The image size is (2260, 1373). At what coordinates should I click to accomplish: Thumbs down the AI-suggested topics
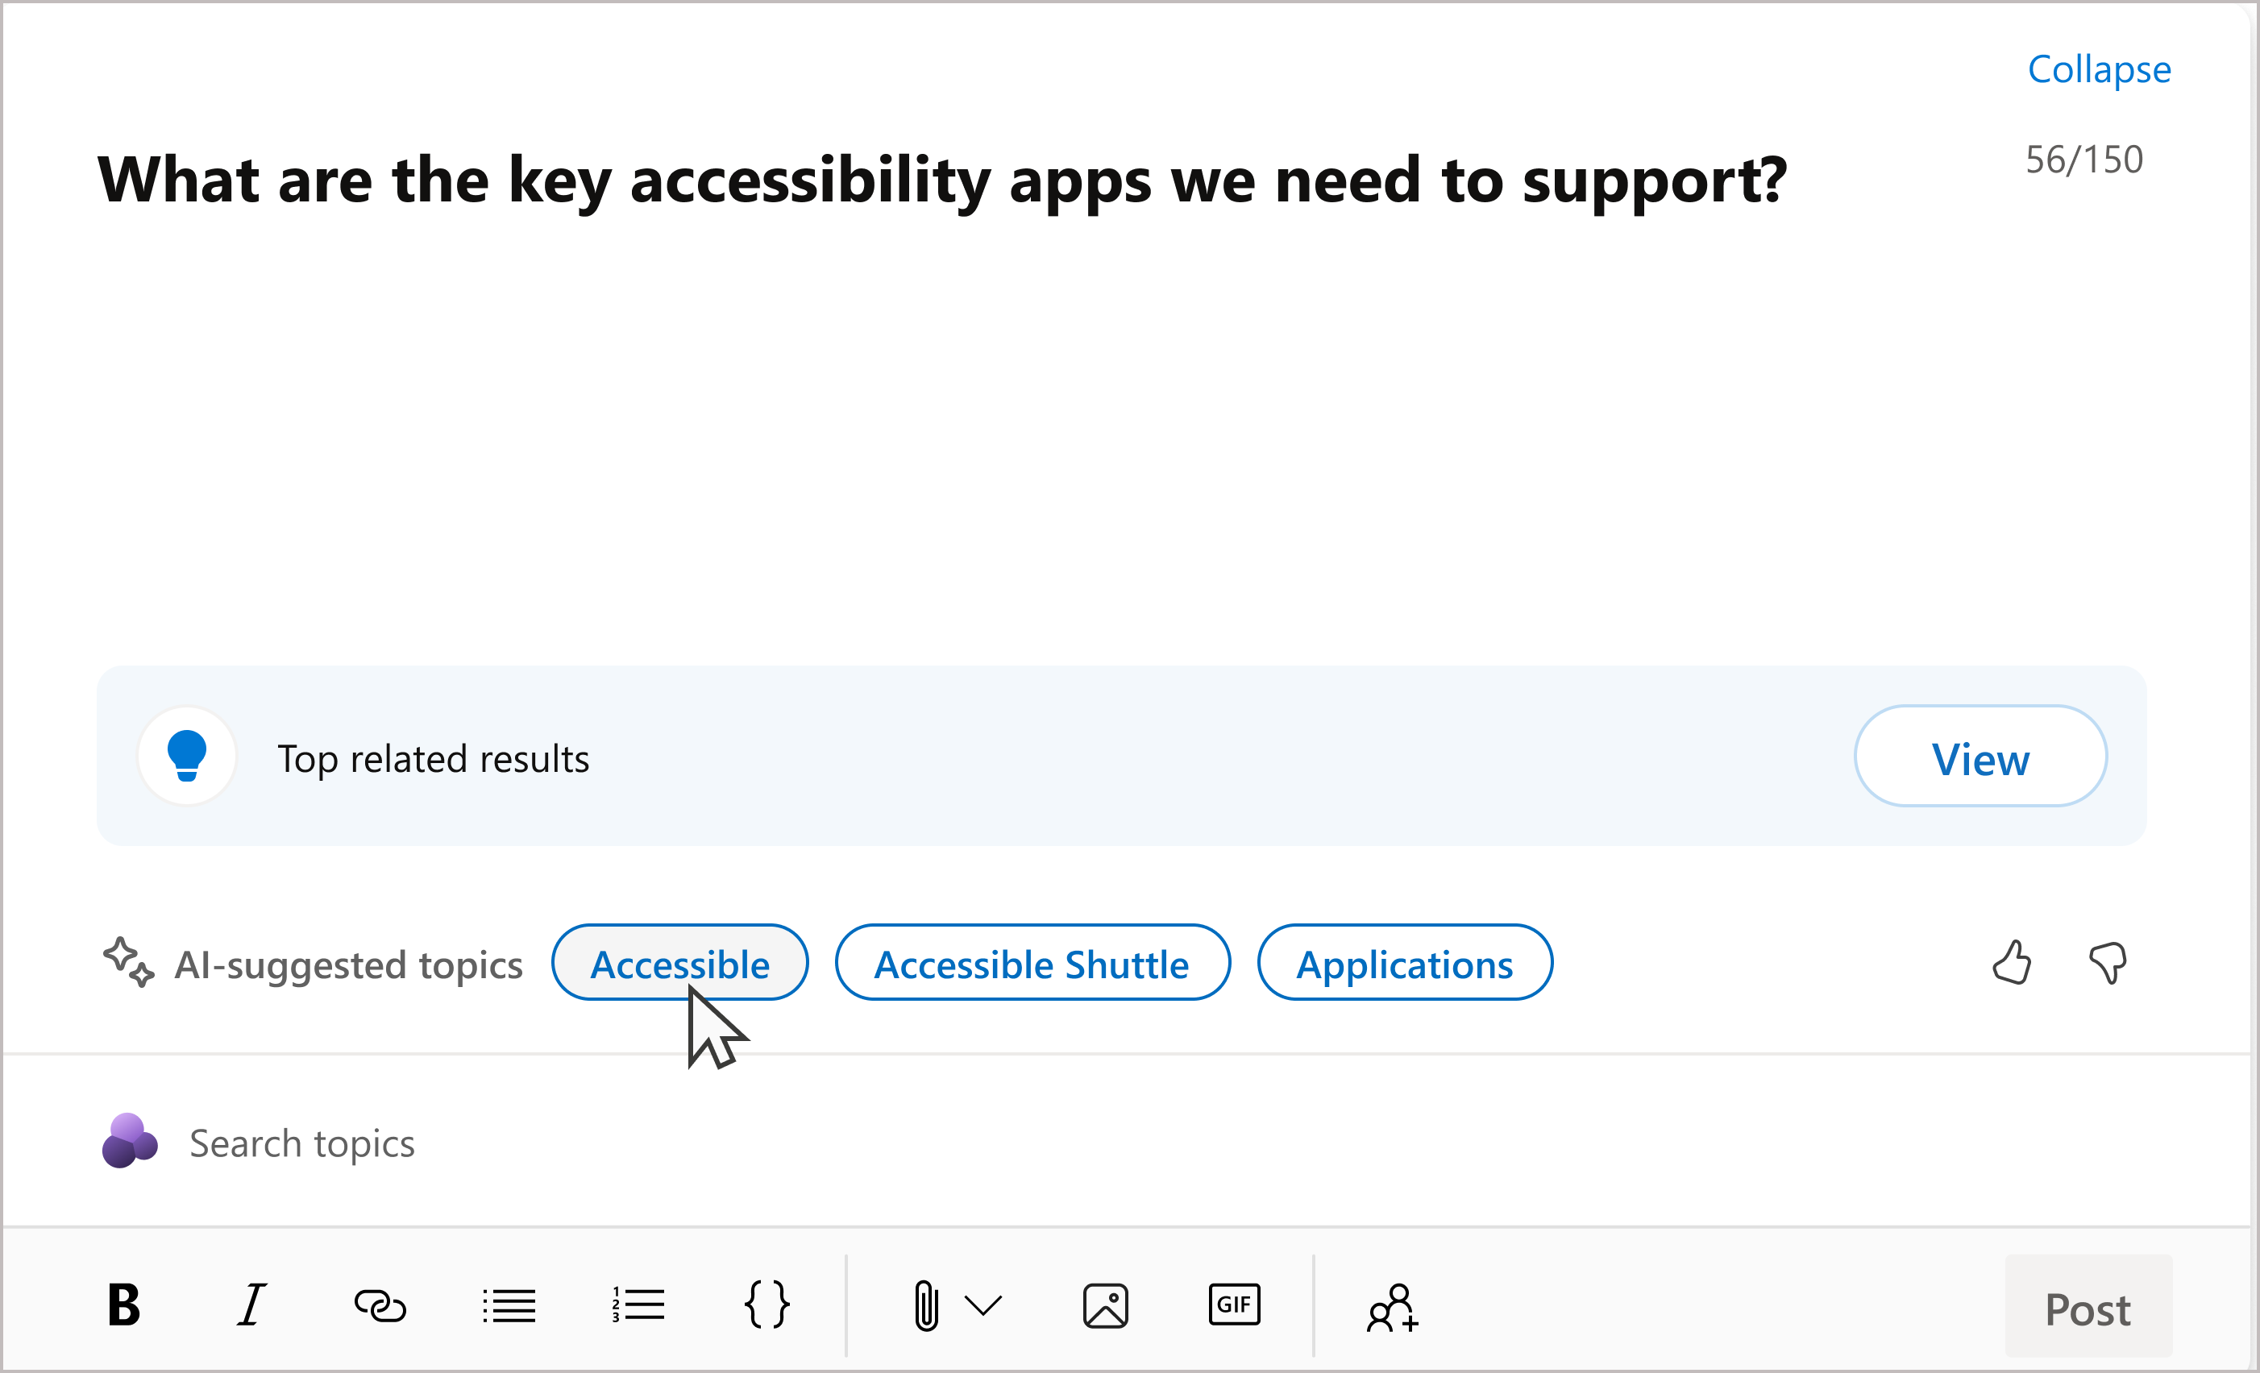pos(2110,963)
